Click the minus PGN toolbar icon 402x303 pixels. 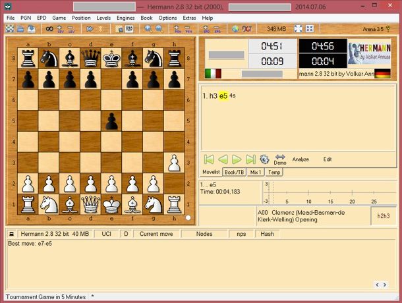coord(188,29)
